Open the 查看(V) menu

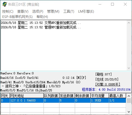(x=23, y=12)
